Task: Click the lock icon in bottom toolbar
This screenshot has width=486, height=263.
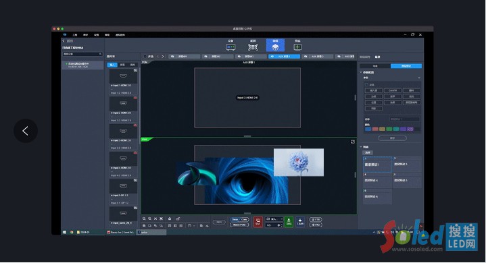Action: 170,218
